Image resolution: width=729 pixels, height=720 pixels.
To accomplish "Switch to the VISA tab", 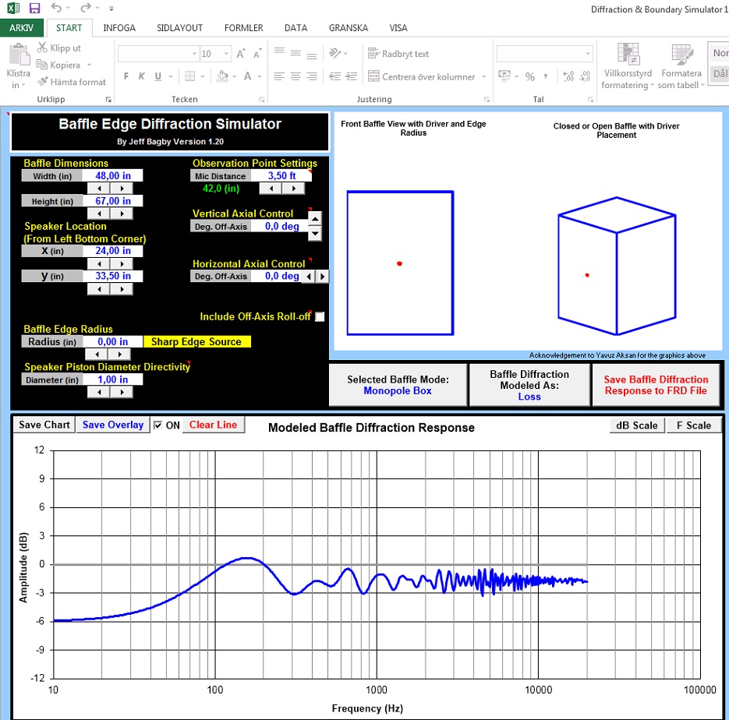I will coord(398,28).
